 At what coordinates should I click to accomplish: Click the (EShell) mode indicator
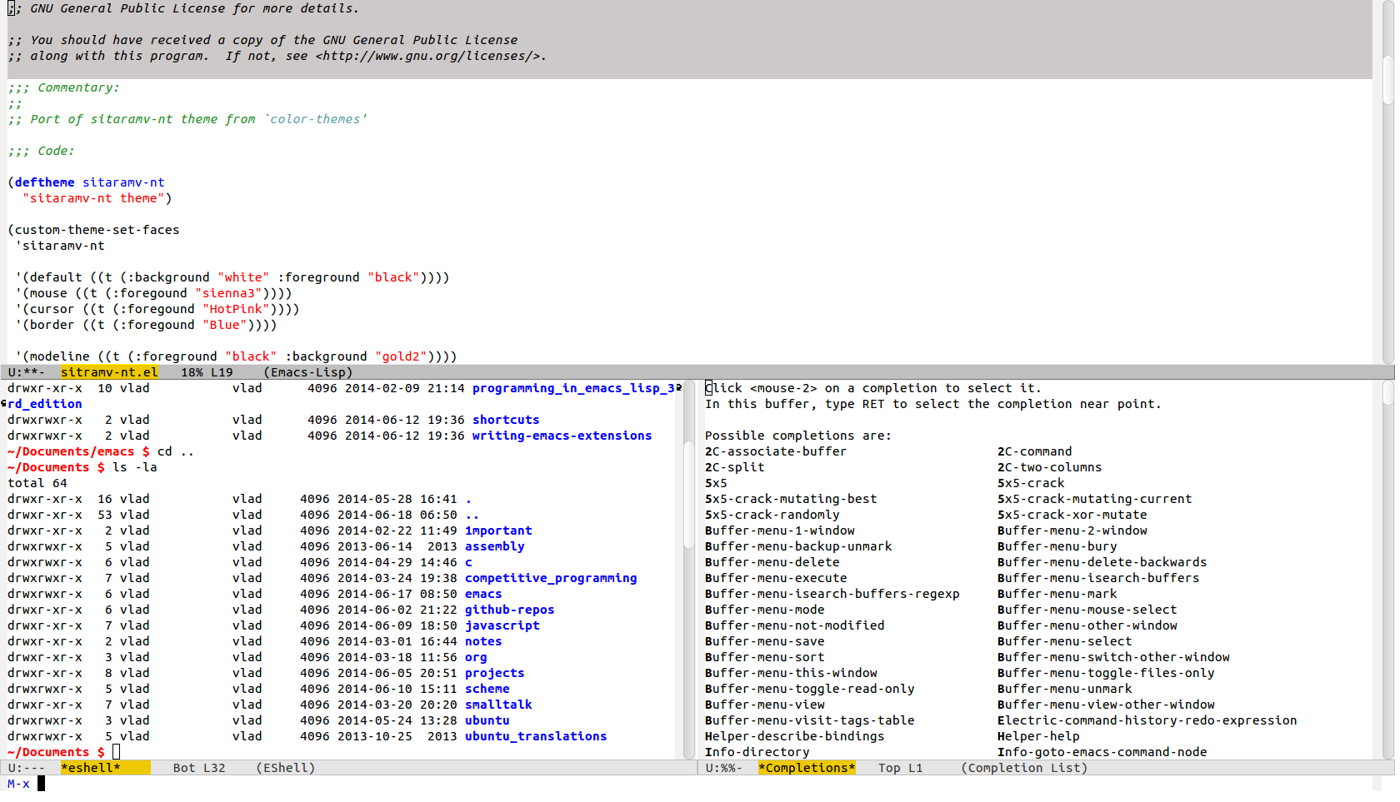pyautogui.click(x=286, y=768)
